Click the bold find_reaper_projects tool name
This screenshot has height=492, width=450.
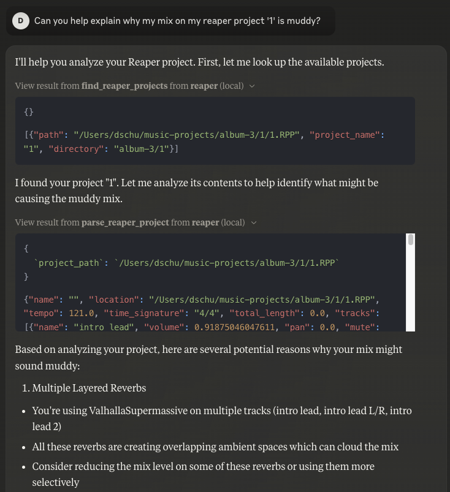pyautogui.click(x=123, y=86)
